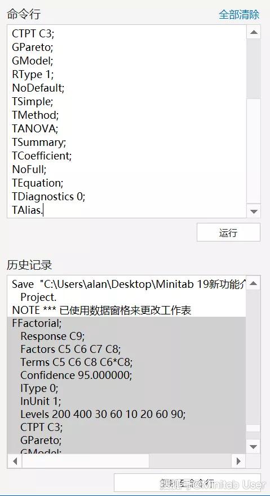
Task: Click history horizontal scroll left arrow
Action: 15,461
